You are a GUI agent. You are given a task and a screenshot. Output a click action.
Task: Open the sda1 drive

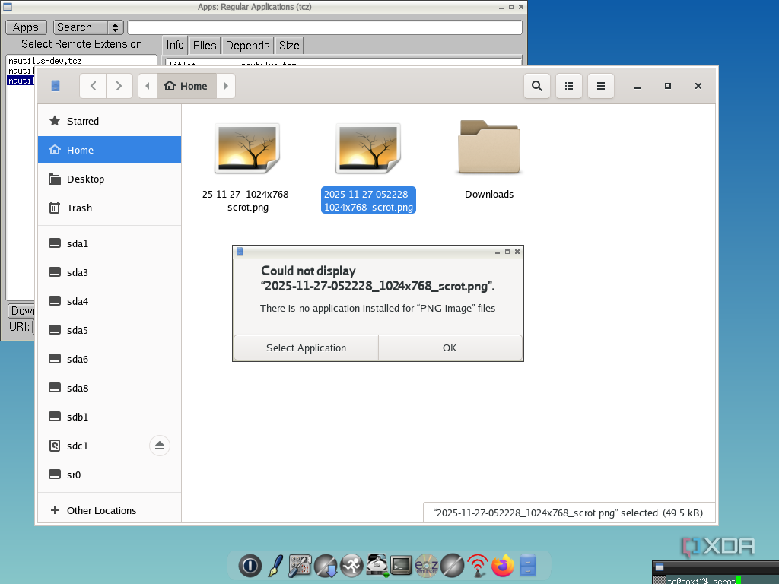pyautogui.click(x=110, y=243)
